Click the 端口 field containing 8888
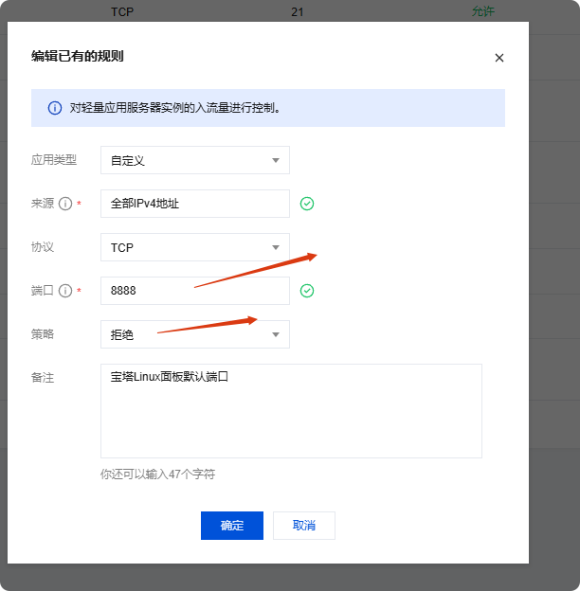The image size is (580, 591). (195, 291)
